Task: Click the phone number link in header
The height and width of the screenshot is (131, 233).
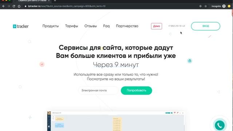Action: click(177, 26)
